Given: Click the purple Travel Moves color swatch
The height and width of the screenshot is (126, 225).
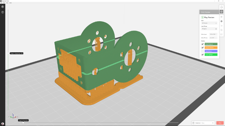Looking at the screenshot, I should point(211,51).
